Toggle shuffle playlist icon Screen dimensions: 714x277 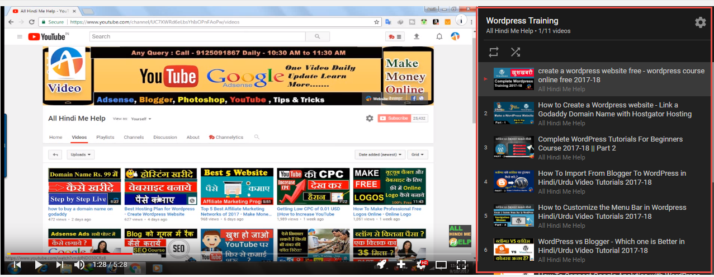coord(516,52)
